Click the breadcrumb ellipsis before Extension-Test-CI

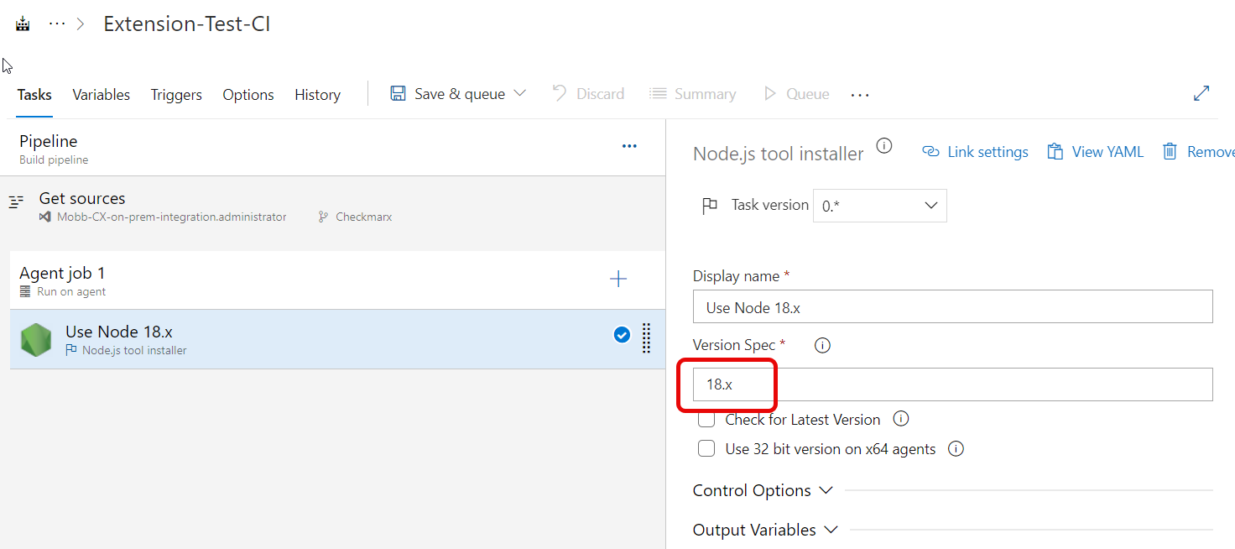[57, 24]
